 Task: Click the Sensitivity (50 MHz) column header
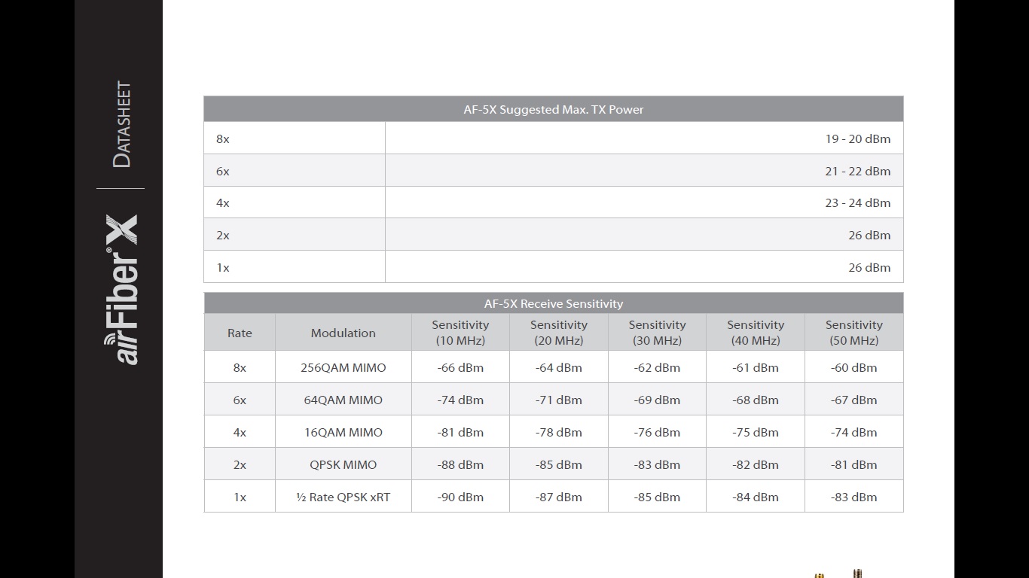(x=853, y=333)
